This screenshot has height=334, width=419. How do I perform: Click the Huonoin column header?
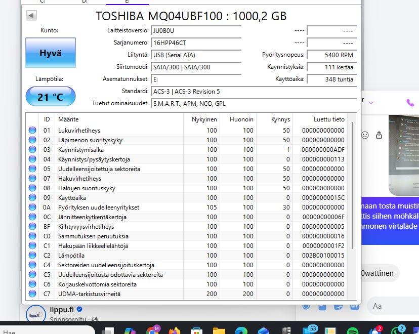tap(238, 119)
